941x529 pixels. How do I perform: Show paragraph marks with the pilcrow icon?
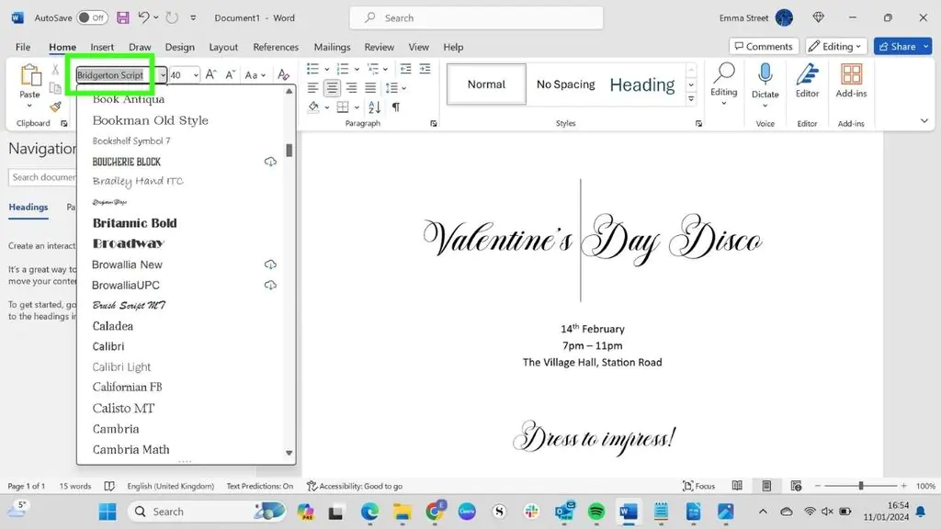[x=396, y=107]
